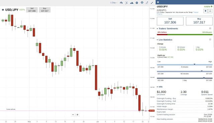Zoom out chart with minus button
This screenshot has height=123, width=214.
tap(73, 115)
